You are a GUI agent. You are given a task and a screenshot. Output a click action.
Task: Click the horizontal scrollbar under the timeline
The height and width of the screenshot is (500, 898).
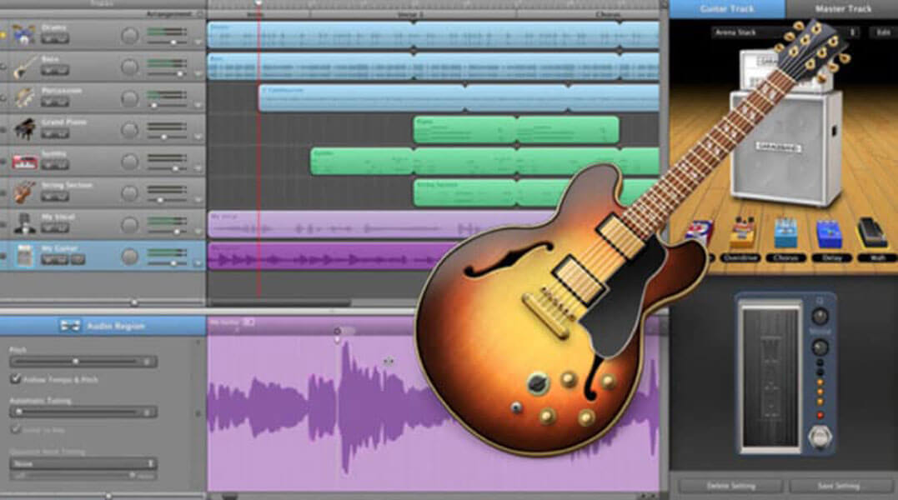[281, 302]
